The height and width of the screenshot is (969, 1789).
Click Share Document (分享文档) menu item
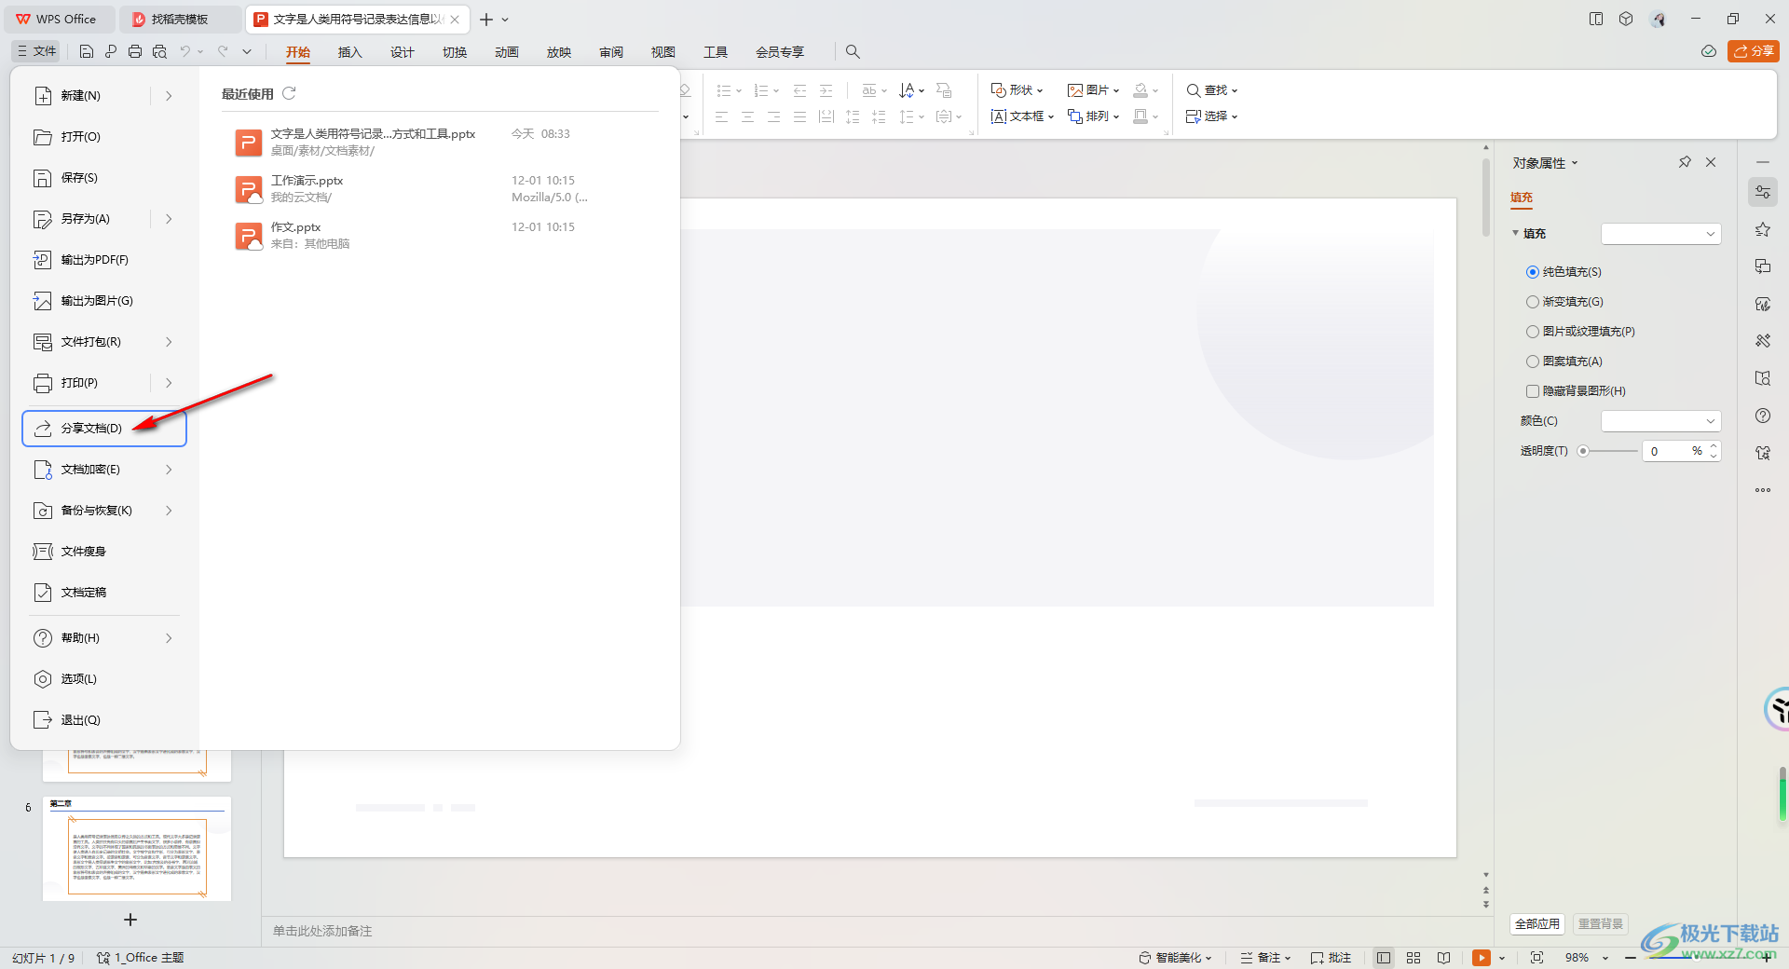tap(104, 429)
